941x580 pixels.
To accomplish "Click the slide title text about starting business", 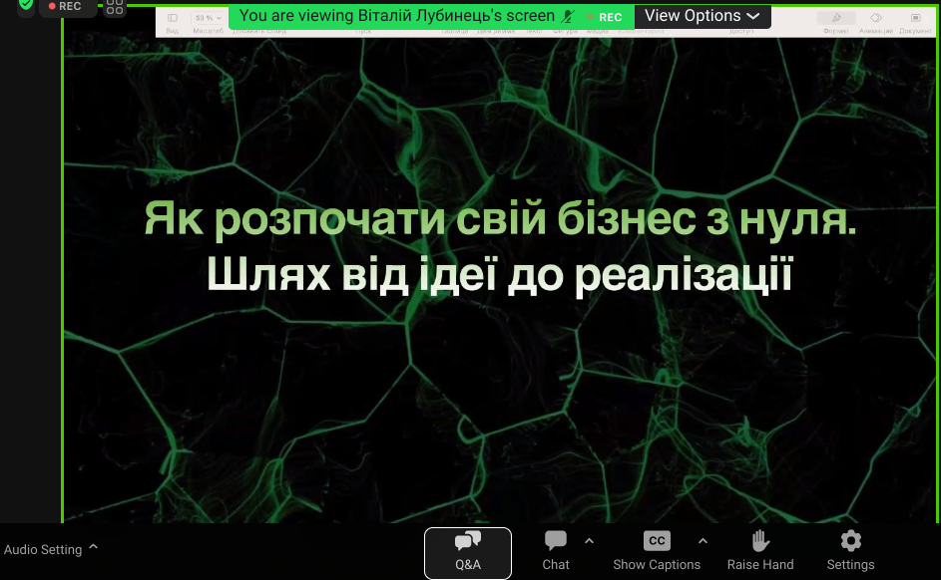I will 500,219.
